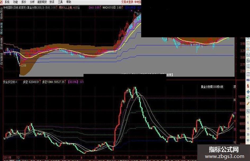Select the 1 minute period button

[248, 117]
